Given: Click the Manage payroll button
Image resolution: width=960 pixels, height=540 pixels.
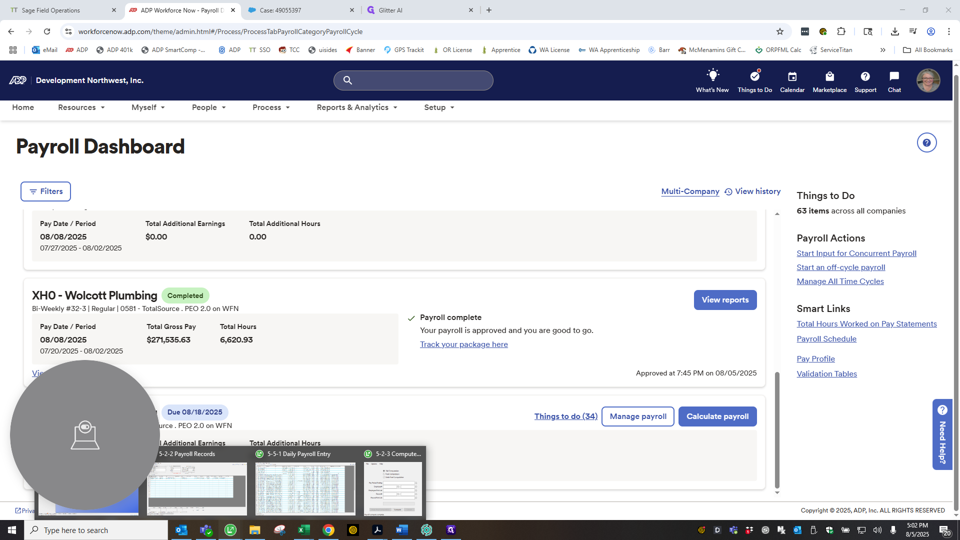Looking at the screenshot, I should [x=638, y=416].
